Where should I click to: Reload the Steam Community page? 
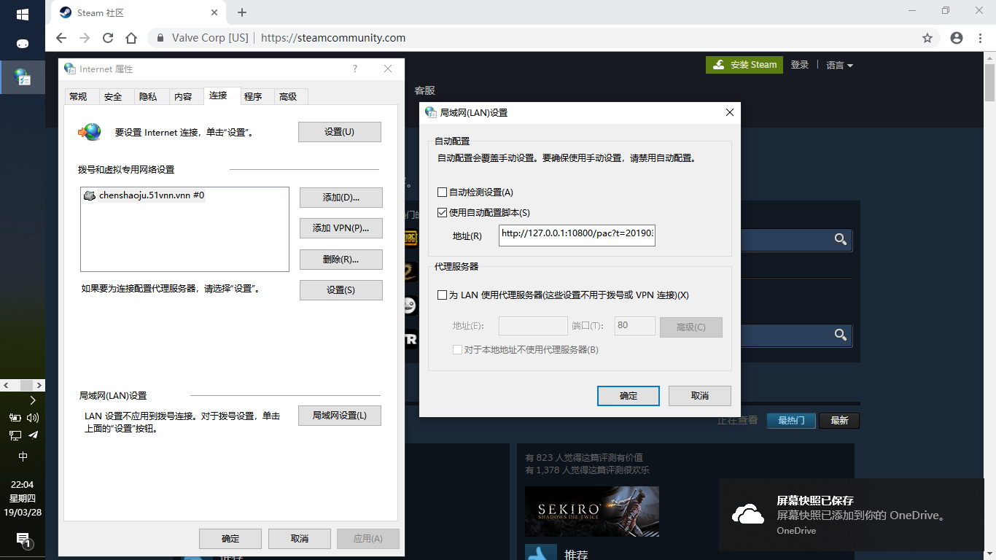click(x=107, y=37)
